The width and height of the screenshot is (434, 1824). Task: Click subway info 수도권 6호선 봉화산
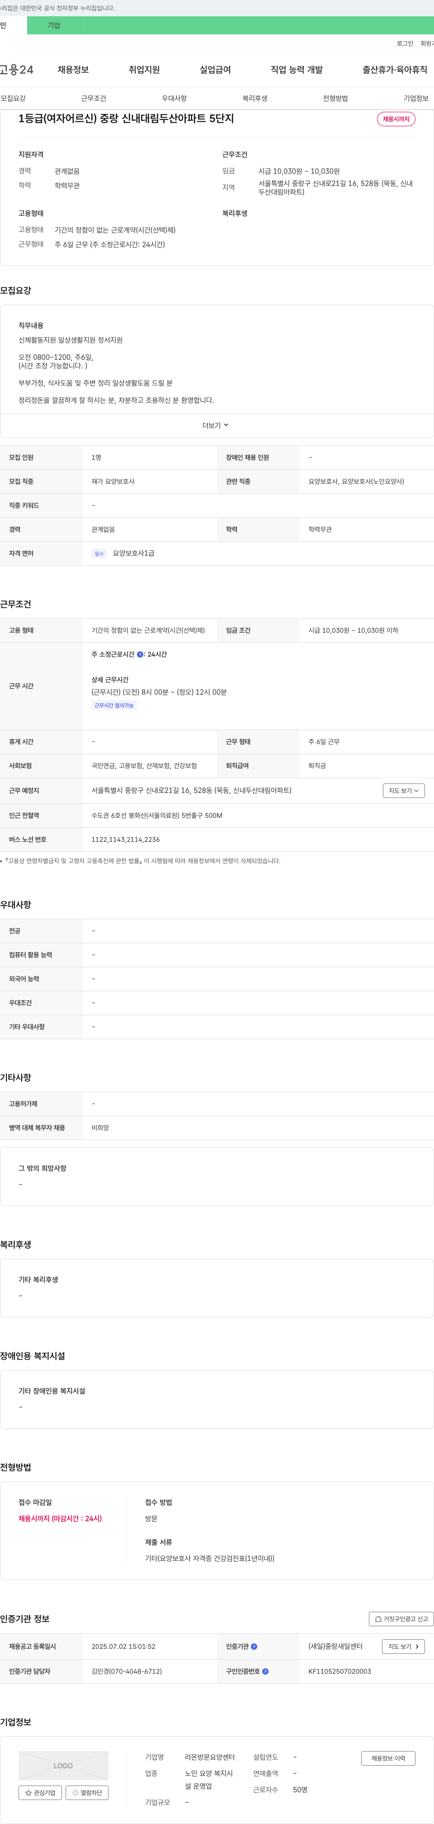(156, 816)
